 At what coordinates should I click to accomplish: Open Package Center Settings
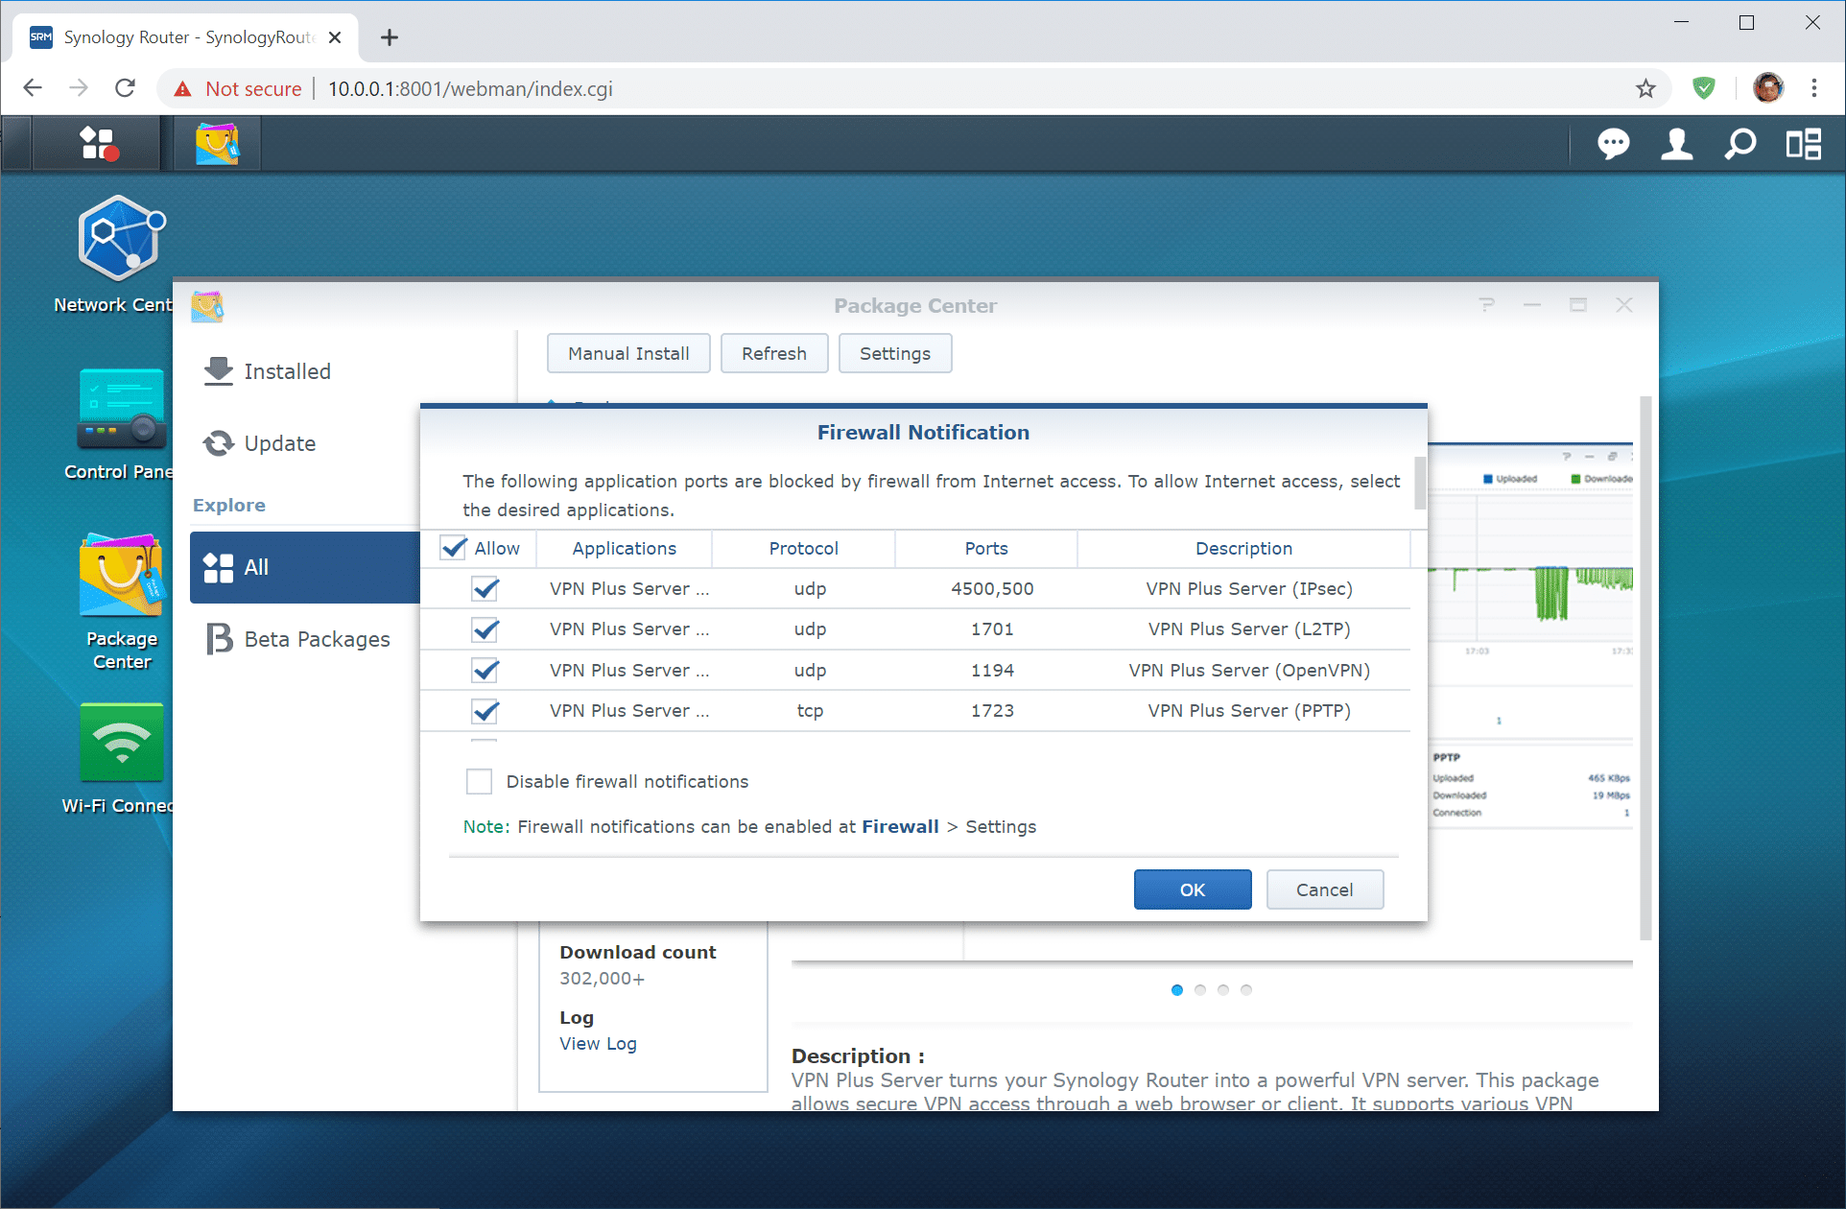click(x=893, y=353)
